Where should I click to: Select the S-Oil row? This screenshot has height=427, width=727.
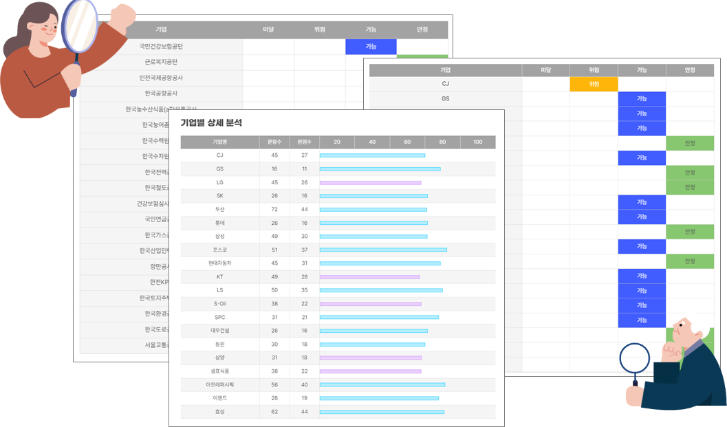tap(338, 304)
